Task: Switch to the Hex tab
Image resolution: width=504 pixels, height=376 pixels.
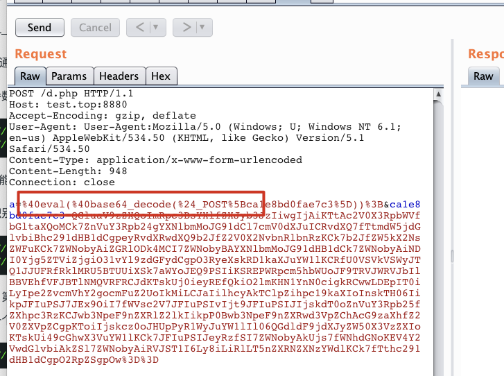Action: tap(161, 76)
